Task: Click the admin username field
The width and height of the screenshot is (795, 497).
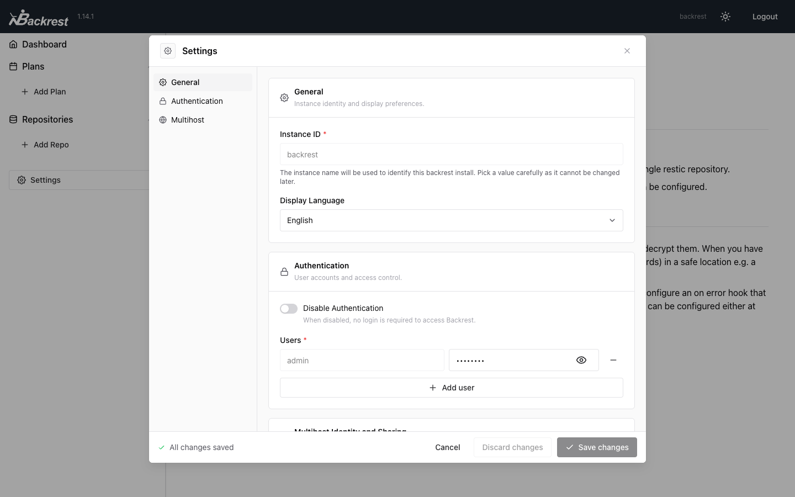Action: [x=362, y=360]
